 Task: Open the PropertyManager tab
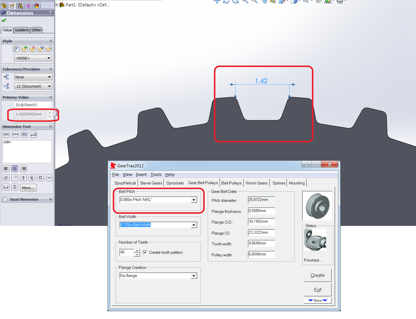pyautogui.click(x=12, y=6)
